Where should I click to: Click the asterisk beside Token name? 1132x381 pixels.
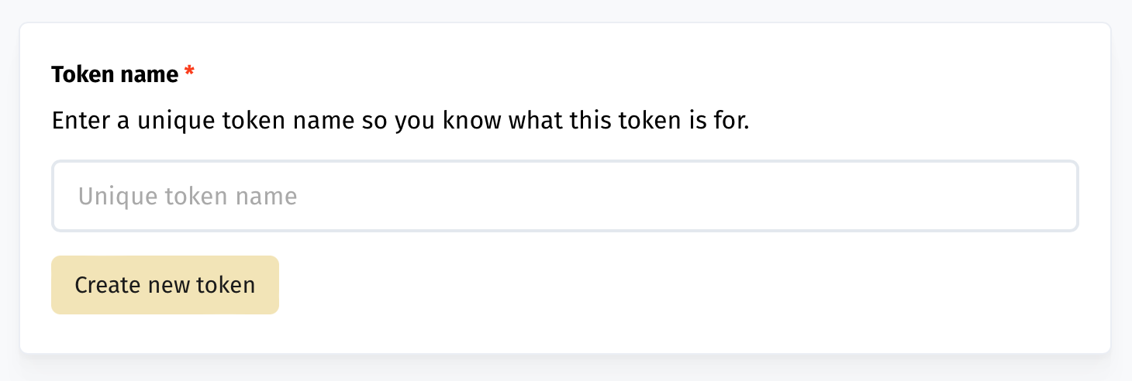tap(189, 74)
